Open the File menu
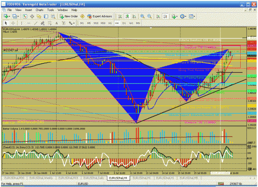This screenshot has height=187, width=258. [x=9, y=10]
